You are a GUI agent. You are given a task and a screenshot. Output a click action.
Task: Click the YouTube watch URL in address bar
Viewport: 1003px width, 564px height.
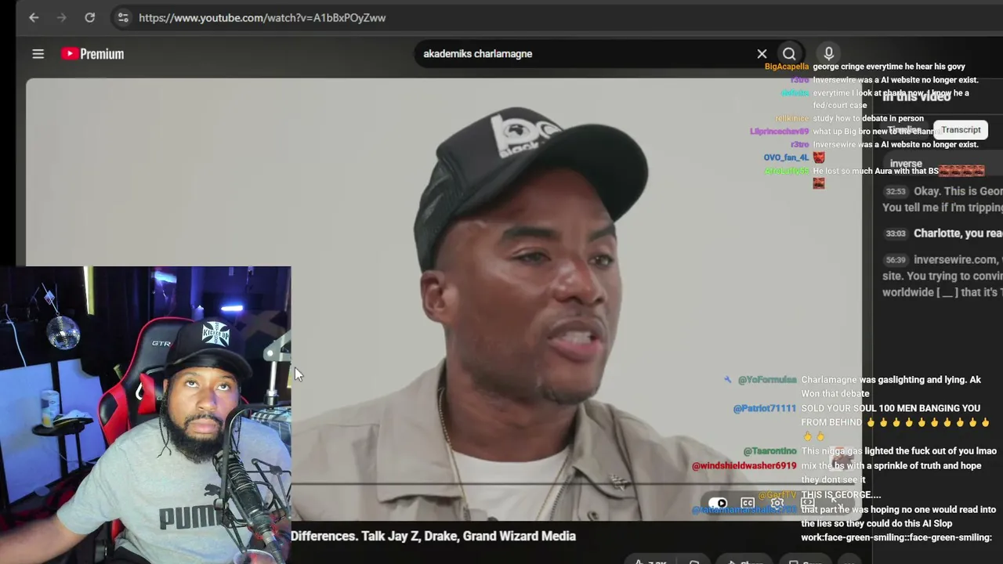(x=262, y=18)
